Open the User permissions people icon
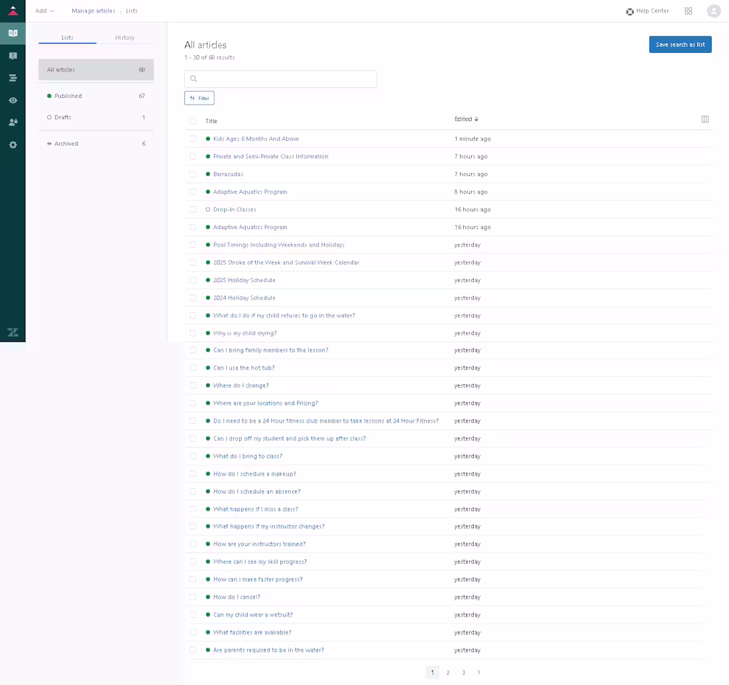This screenshot has width=729, height=685. [x=13, y=123]
